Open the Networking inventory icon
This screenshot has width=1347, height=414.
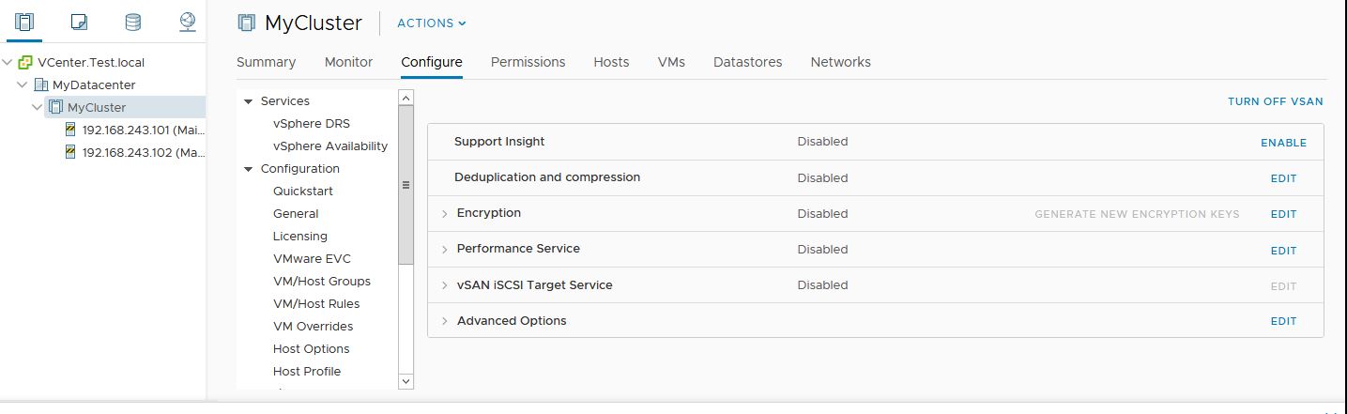(x=187, y=23)
